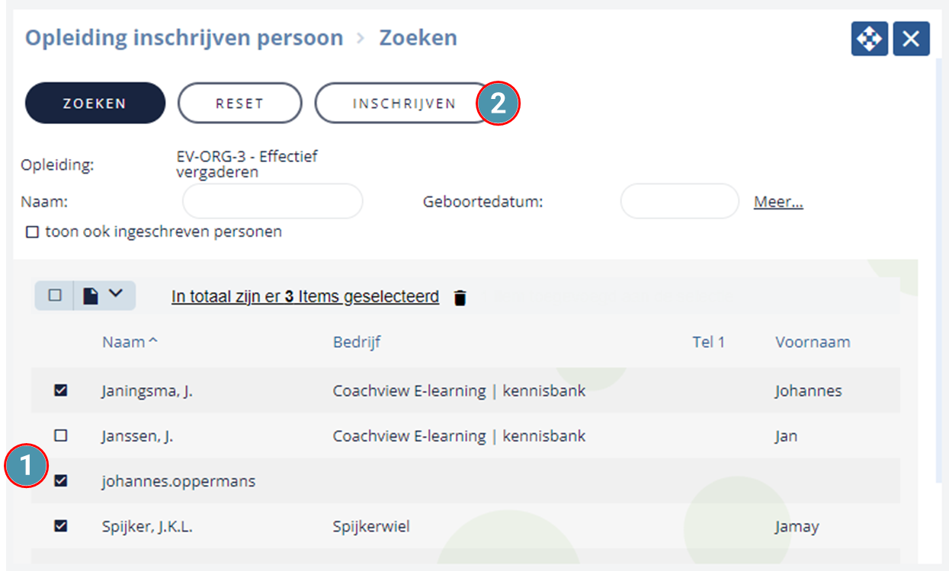Viewport: 949px width, 571px height.
Task: Open the selected items total link
Action: point(305,297)
